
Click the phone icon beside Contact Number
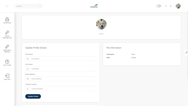tap(28, 89)
